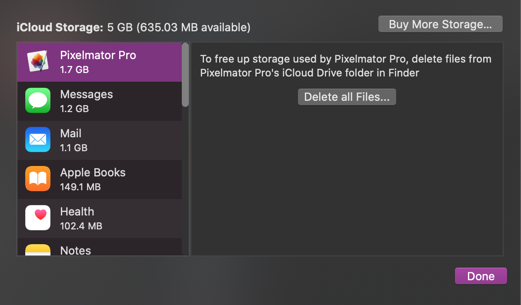Choose the Apple Books label in list
521x305 pixels.
coord(93,173)
